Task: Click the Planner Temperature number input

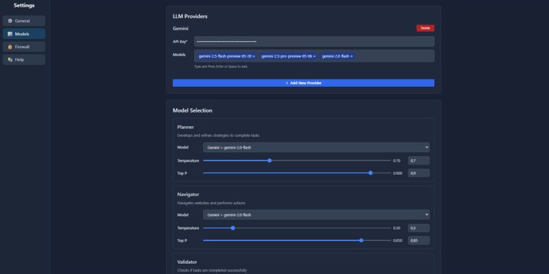Action: tap(419, 160)
